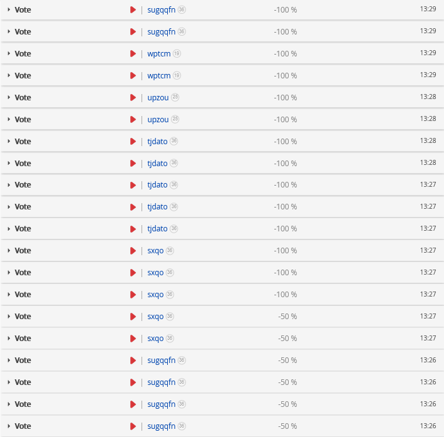444x437 pixels.
Task: Open the first tjdato user link
Action: (157, 142)
